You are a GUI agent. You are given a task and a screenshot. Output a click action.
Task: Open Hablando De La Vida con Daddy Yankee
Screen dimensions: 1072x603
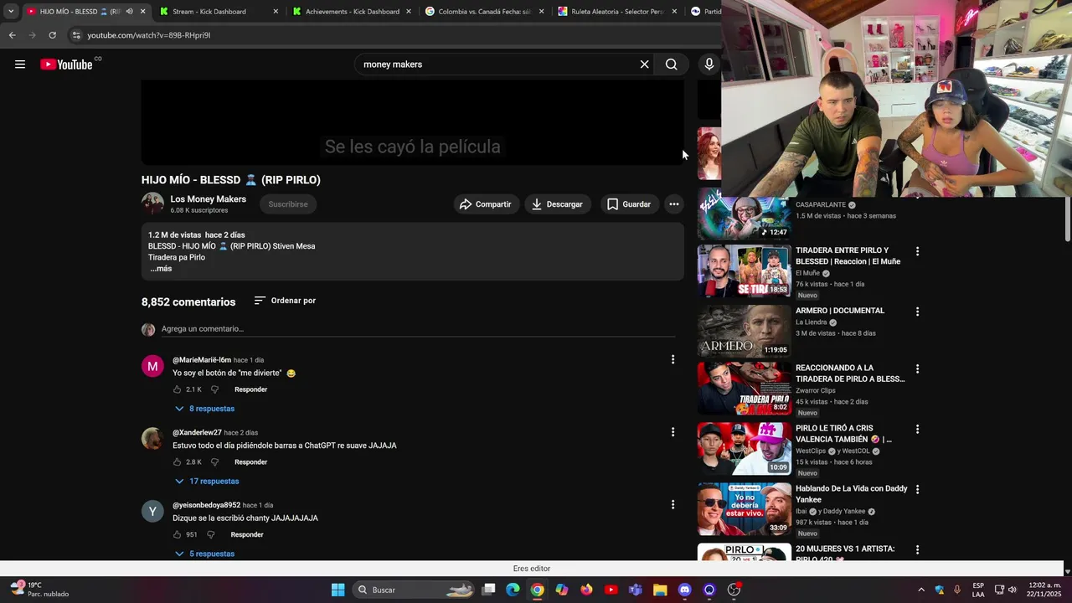(x=851, y=494)
